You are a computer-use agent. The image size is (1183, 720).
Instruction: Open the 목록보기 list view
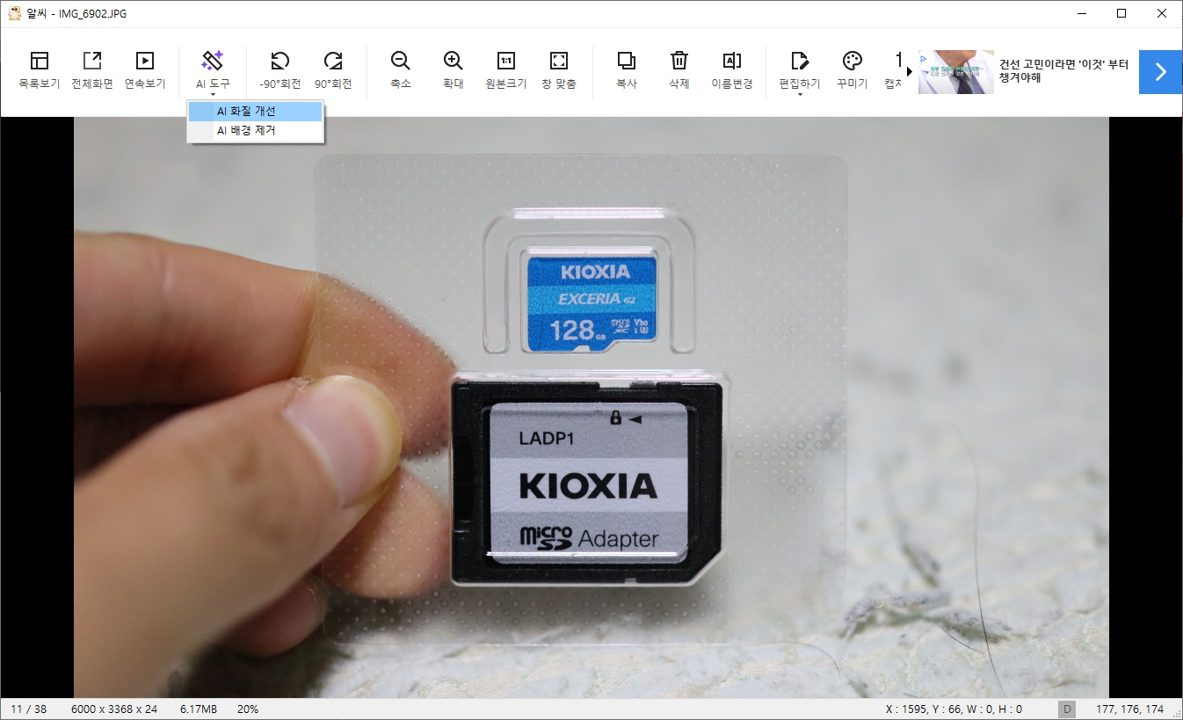[x=40, y=70]
